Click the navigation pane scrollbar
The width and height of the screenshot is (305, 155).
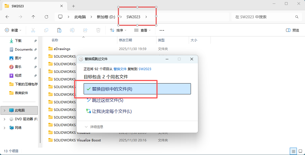tap(40, 105)
